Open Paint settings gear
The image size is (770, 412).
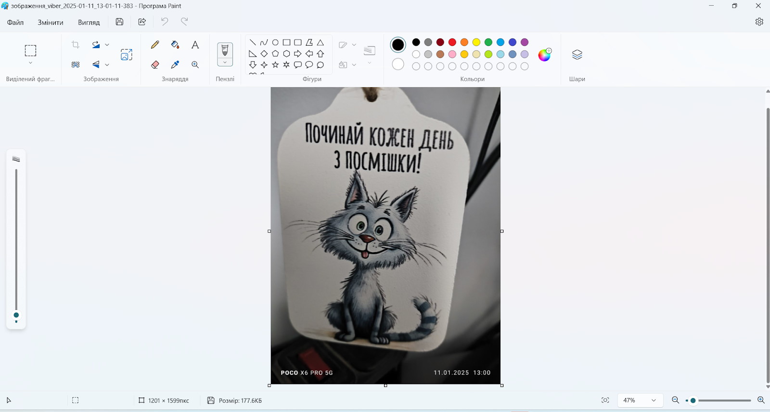759,22
